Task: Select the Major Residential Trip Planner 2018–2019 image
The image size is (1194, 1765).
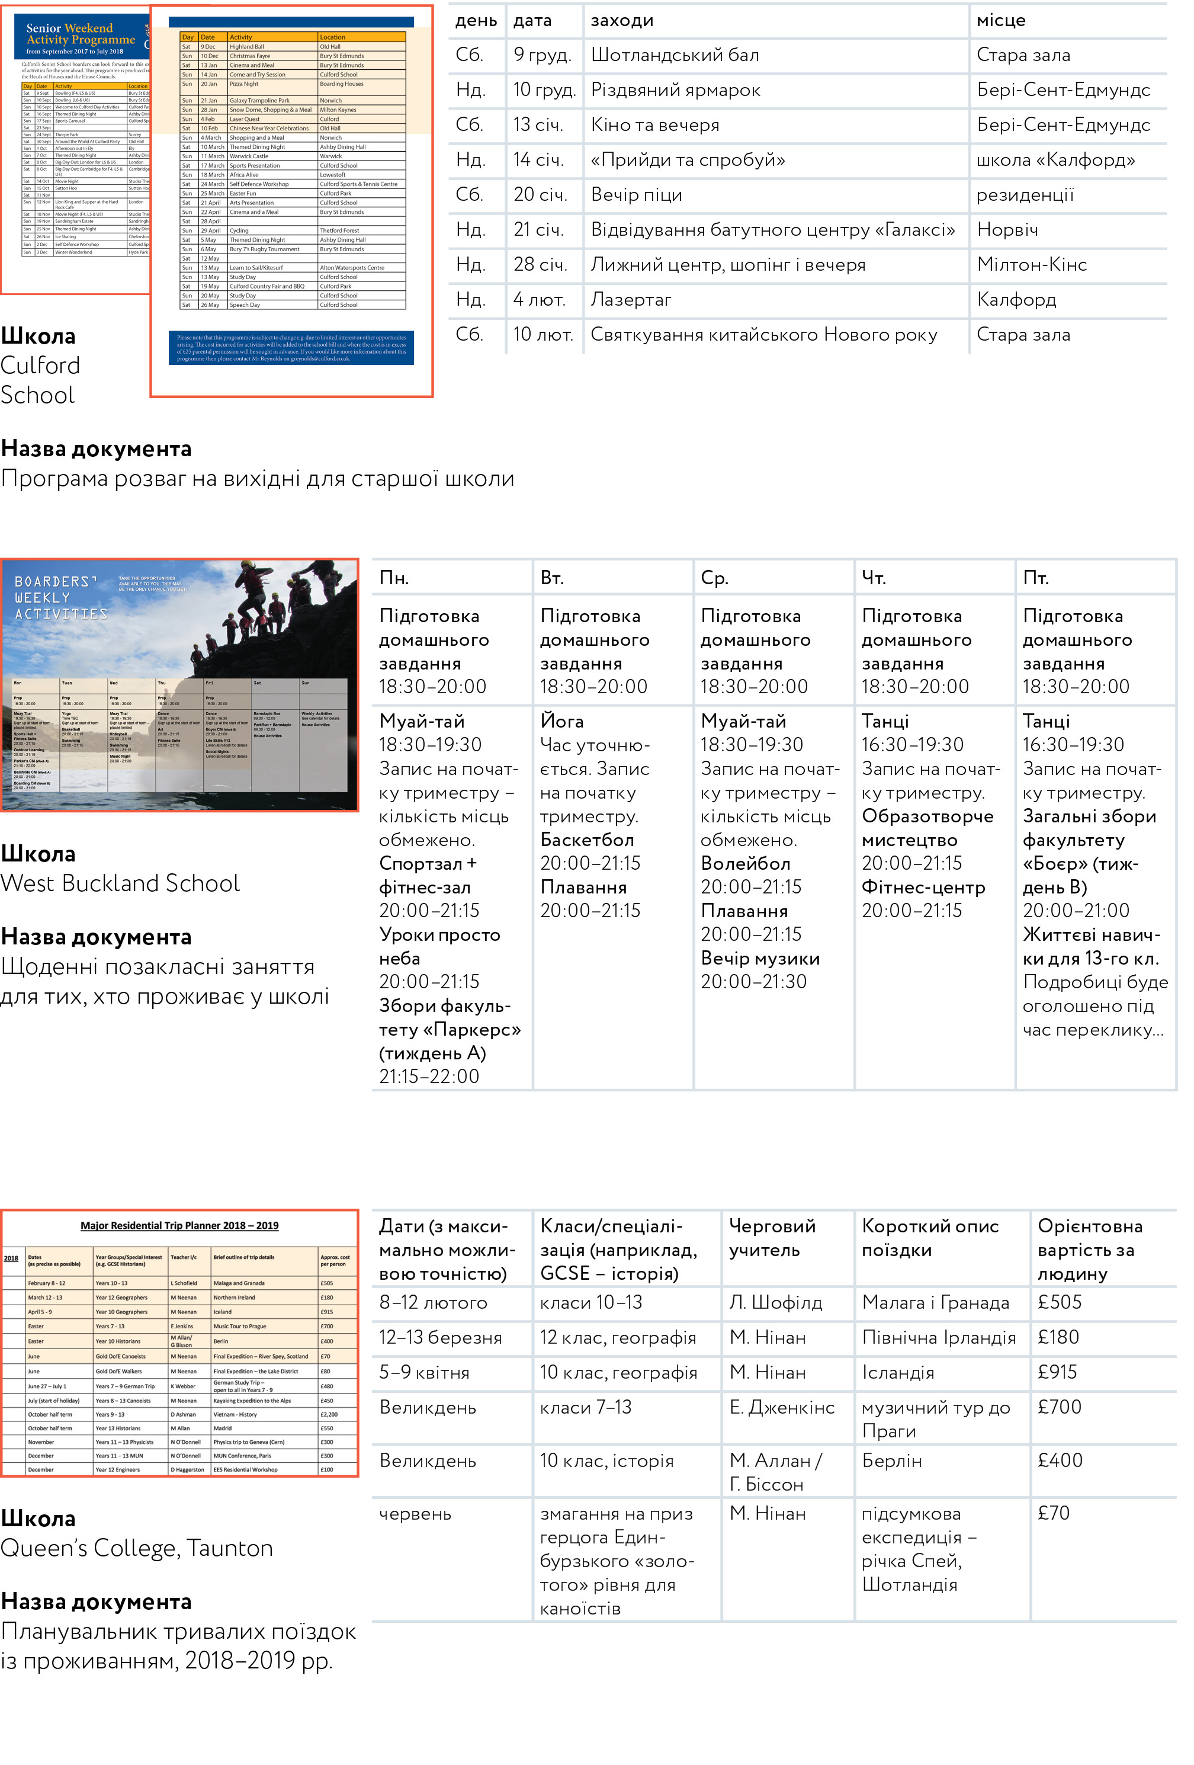Action: click(179, 1343)
